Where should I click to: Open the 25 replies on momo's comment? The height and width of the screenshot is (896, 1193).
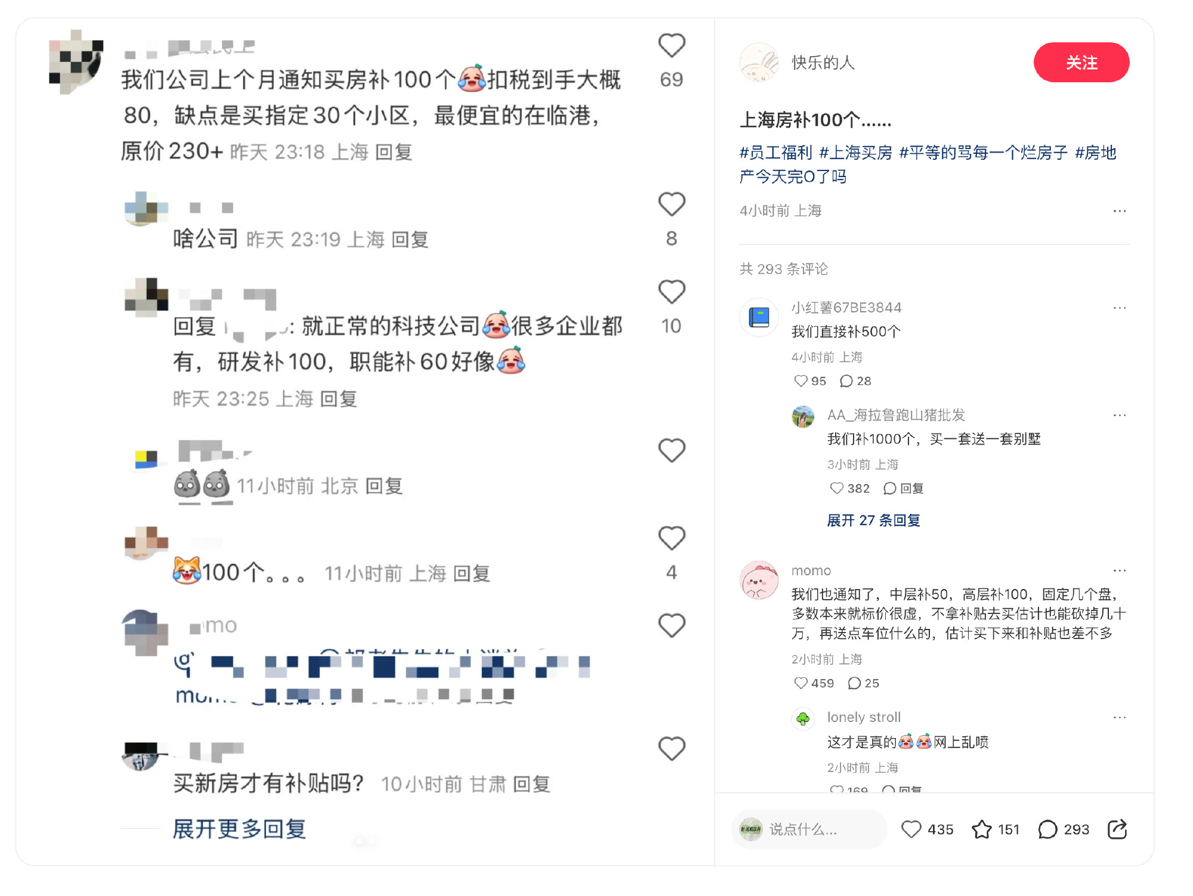tap(863, 683)
